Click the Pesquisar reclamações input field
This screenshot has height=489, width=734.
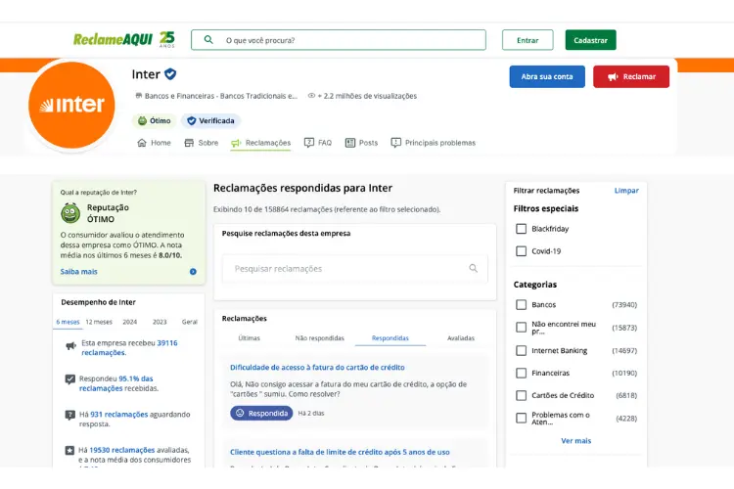click(355, 269)
